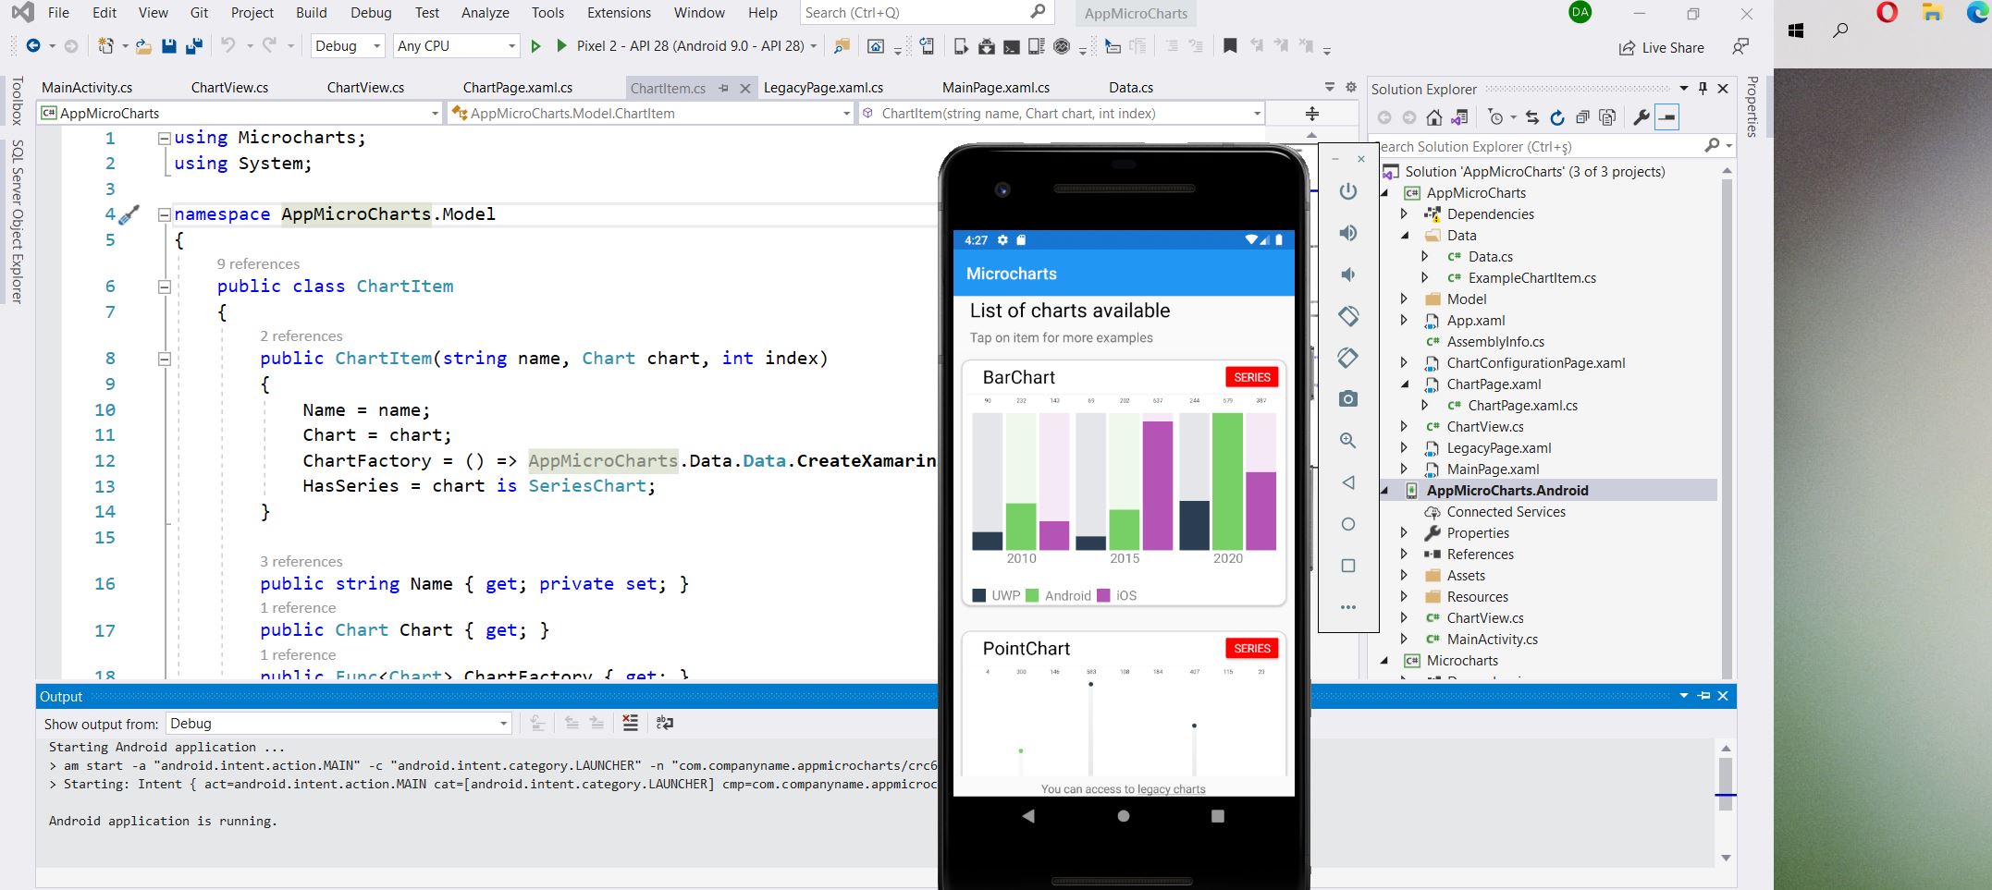The height and width of the screenshot is (890, 1992).
Task: Open Properties wrench icon in Solution Explorer
Action: 1642,117
